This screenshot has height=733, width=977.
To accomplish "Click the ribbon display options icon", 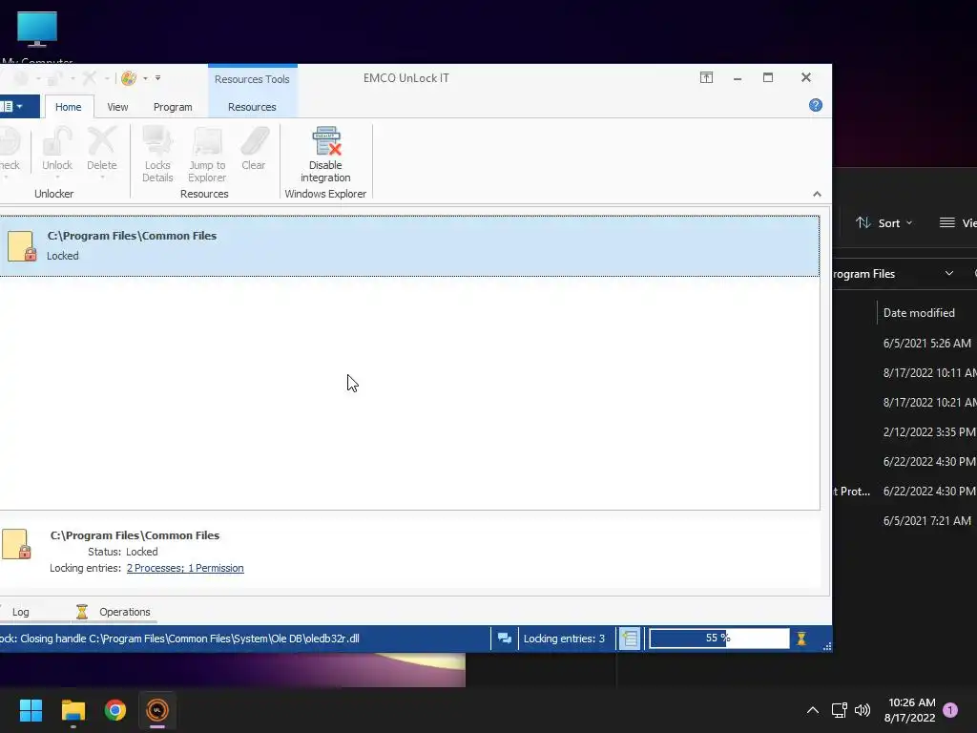I will tap(706, 77).
